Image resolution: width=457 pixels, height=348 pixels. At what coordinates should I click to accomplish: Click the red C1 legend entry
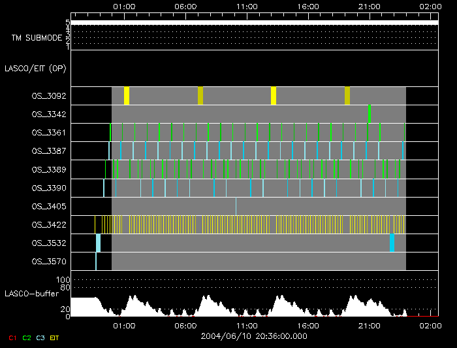tap(11, 337)
